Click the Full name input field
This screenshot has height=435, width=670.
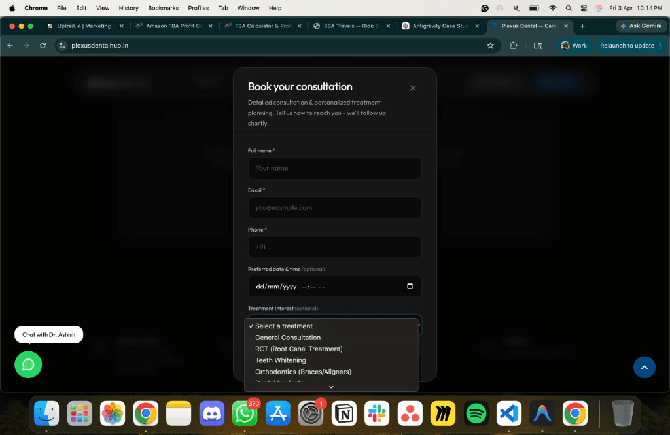[334, 168]
